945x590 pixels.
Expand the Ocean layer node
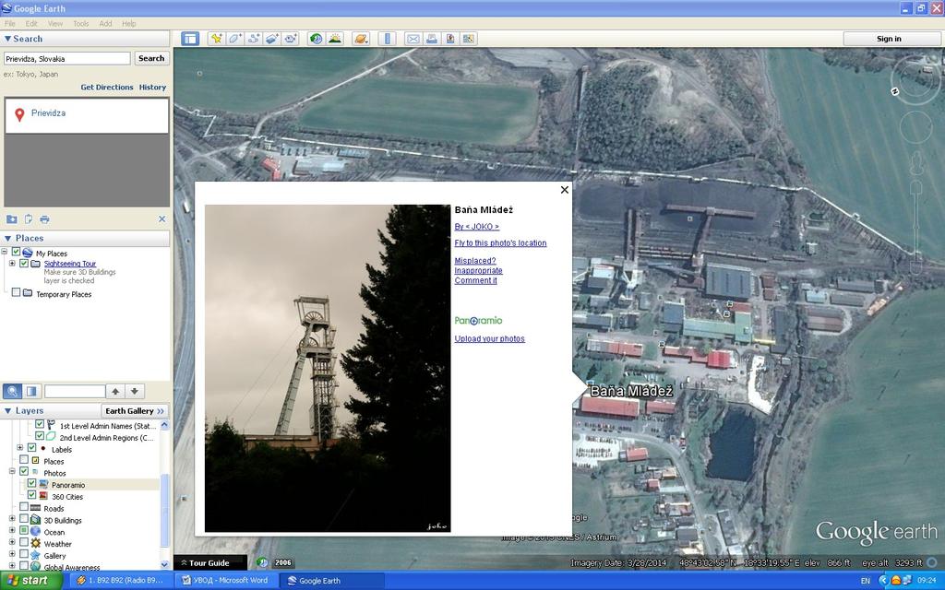12,531
